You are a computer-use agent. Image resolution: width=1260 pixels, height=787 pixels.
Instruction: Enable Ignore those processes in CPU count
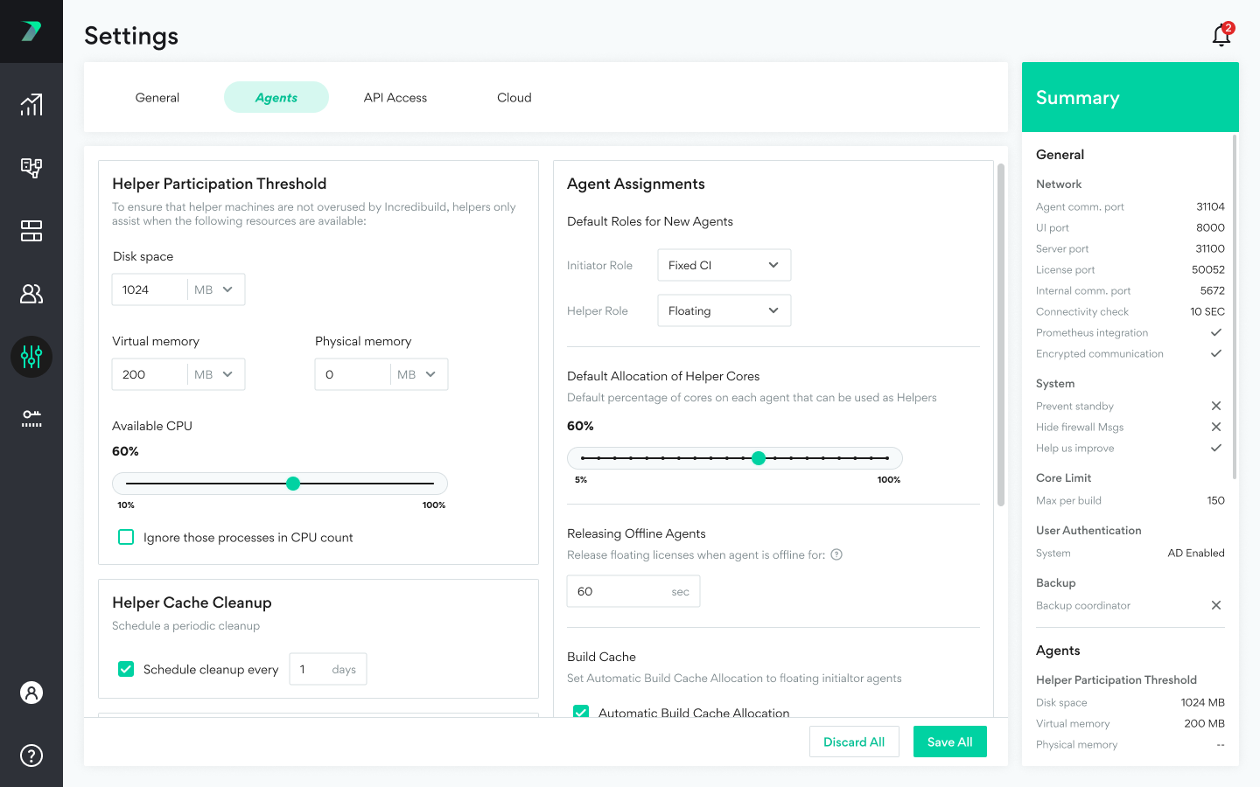click(x=126, y=537)
